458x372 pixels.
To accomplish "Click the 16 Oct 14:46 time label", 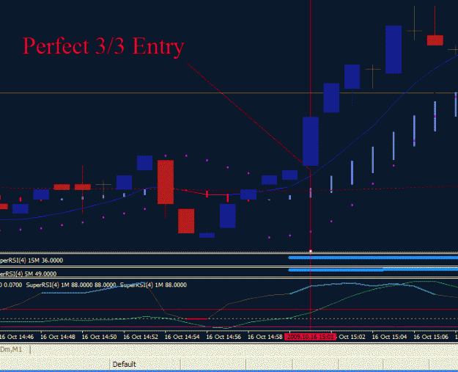I will click(x=17, y=337).
